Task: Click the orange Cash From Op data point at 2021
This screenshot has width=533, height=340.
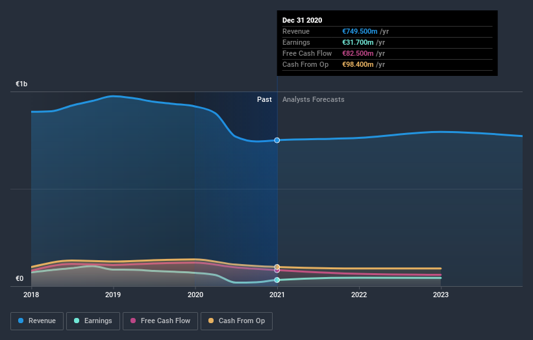Action: 277,267
